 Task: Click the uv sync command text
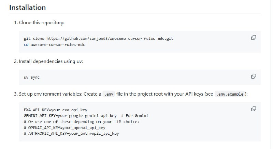point(31,77)
